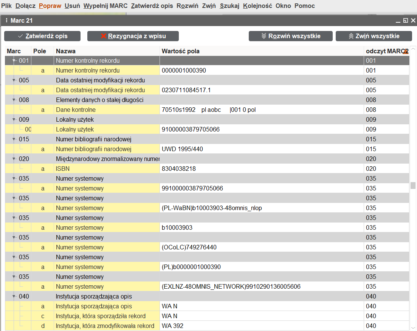Maximize the Marc 21 panel

coord(406,20)
